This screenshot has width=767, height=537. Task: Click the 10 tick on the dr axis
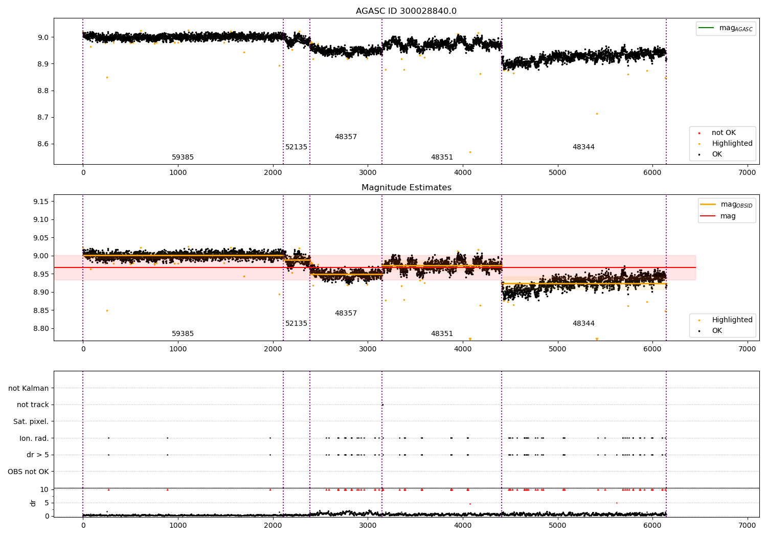pos(44,490)
